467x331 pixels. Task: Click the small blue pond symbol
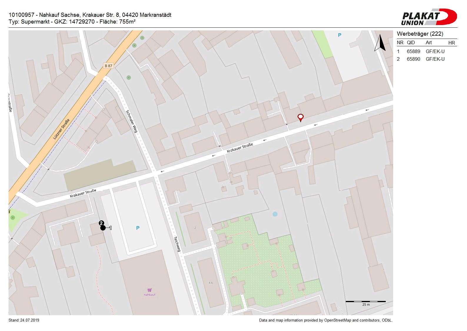tap(275, 214)
